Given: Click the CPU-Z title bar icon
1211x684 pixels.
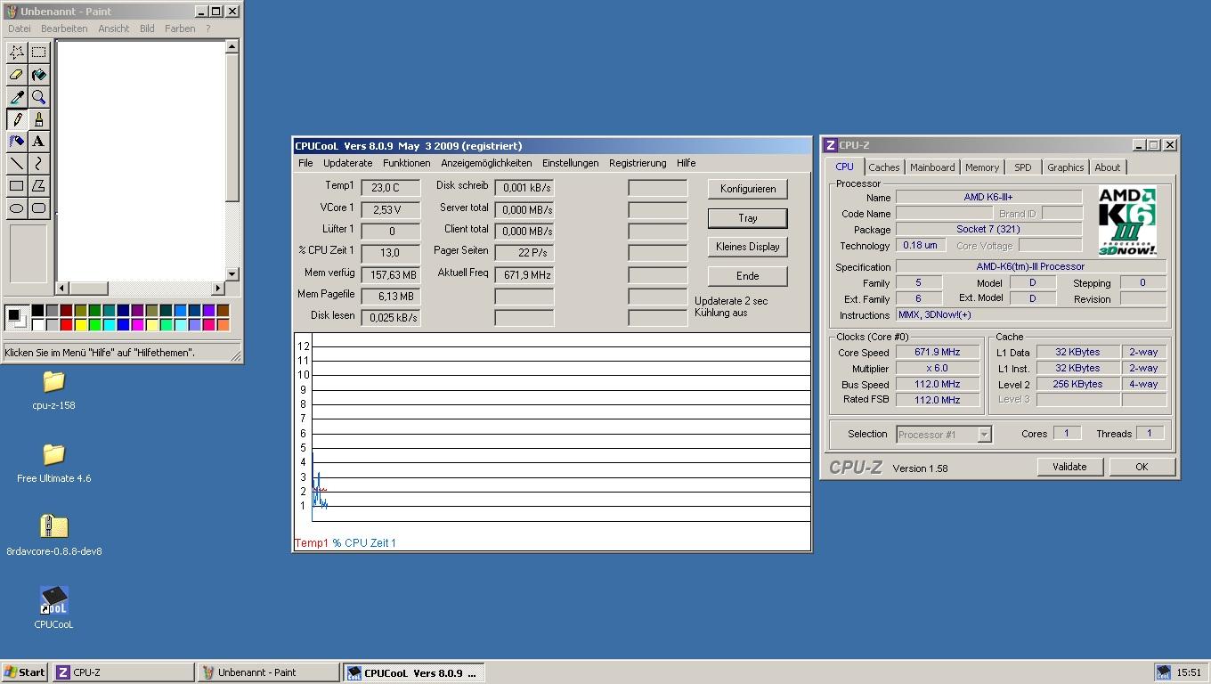Looking at the screenshot, I should [x=830, y=145].
